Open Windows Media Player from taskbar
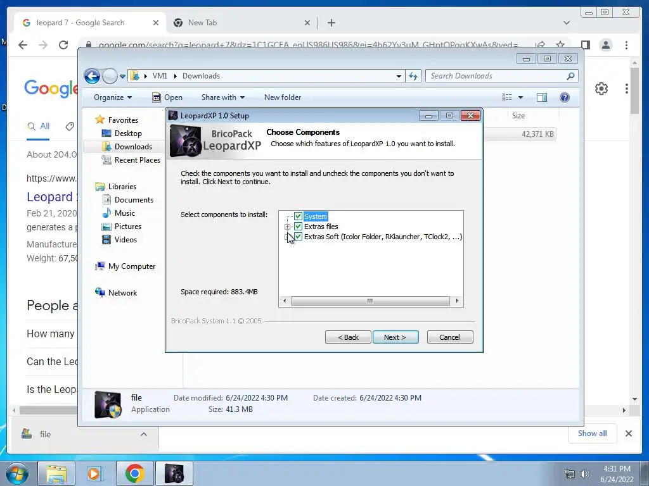 tap(95, 473)
